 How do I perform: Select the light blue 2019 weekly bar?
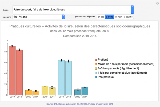pos(61,77)
